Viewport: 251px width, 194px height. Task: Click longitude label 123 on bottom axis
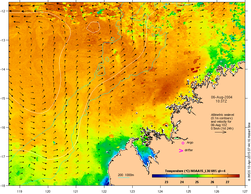(x=132, y=191)
